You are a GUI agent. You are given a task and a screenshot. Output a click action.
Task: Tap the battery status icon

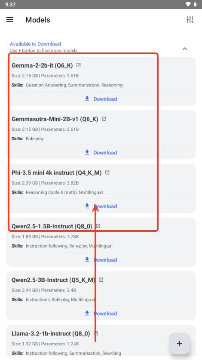coord(195,4)
